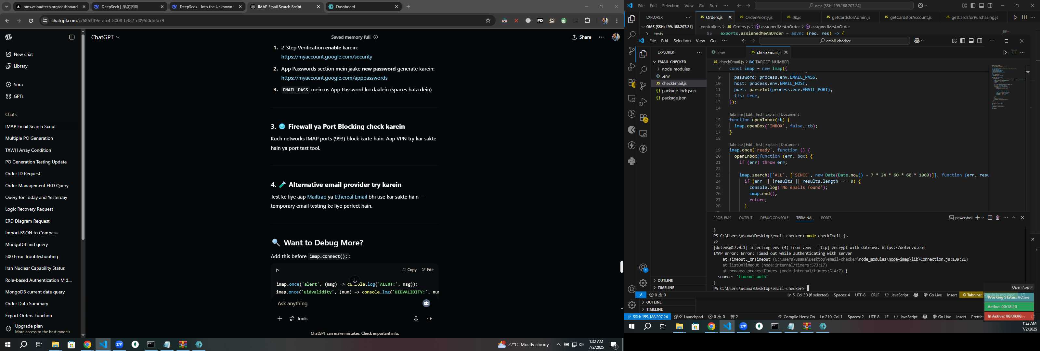Viewport: 1040px width, 351px height.
Task: Toggle Go Live server in email-checker status bar
Action: (933, 295)
